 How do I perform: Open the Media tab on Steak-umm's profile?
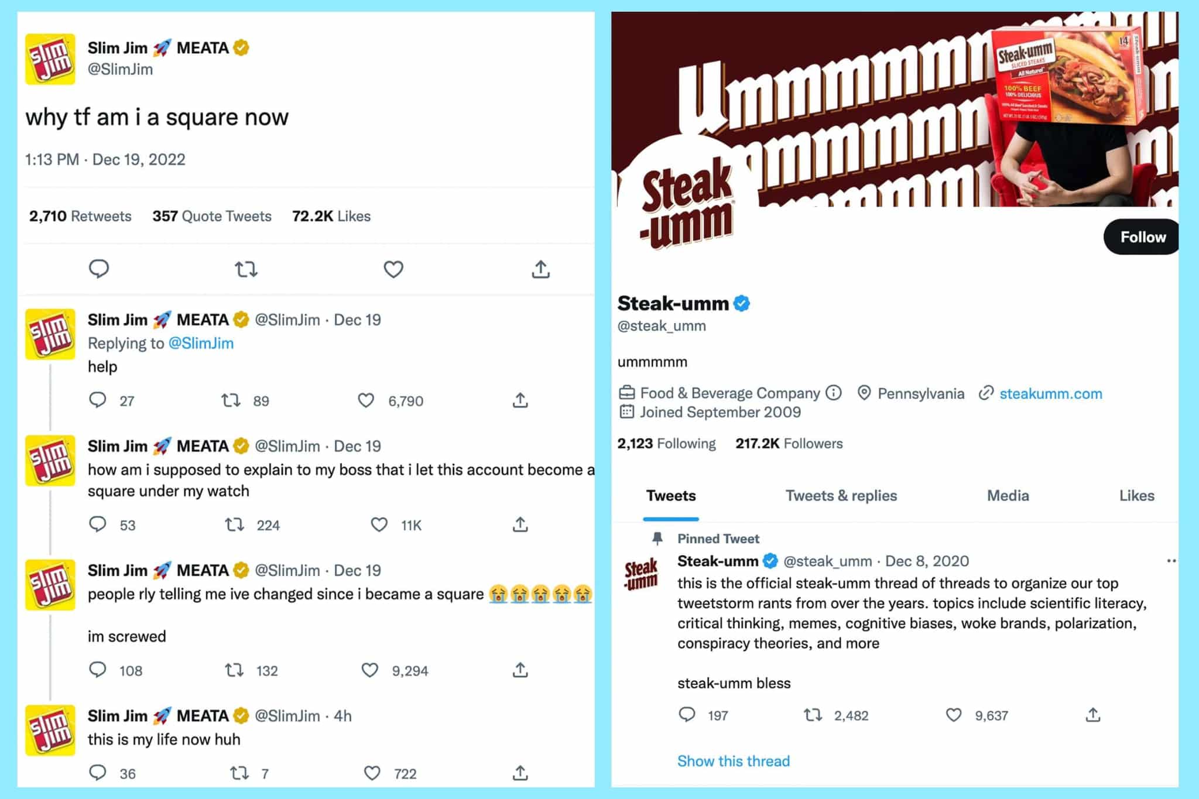(x=1008, y=496)
